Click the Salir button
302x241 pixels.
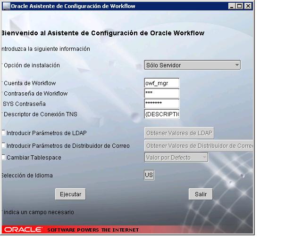click(201, 194)
